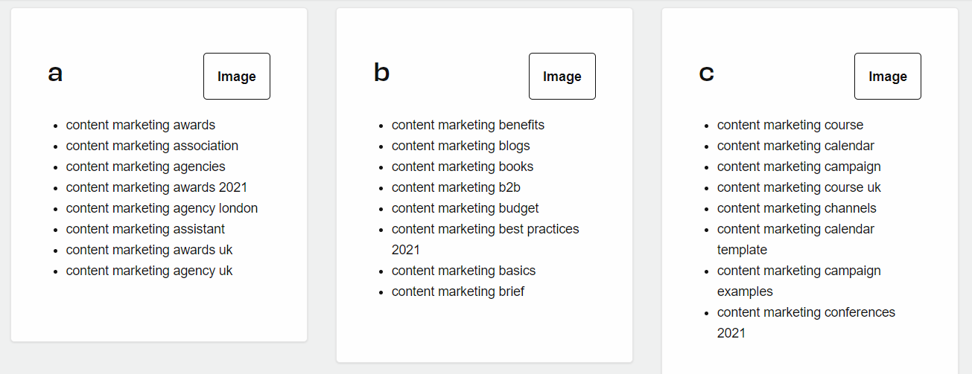This screenshot has width=972, height=374.
Task: Choose "content marketing best practices 2021"
Action: 485,239
